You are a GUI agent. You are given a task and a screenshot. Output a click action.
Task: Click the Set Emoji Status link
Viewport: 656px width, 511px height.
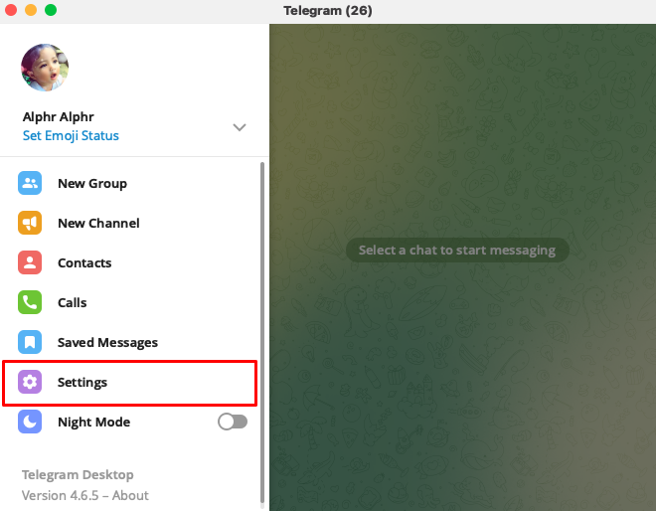click(71, 135)
